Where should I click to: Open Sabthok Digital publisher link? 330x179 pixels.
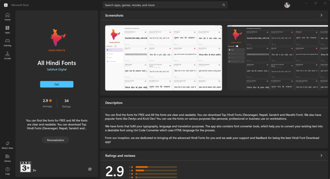57,69
